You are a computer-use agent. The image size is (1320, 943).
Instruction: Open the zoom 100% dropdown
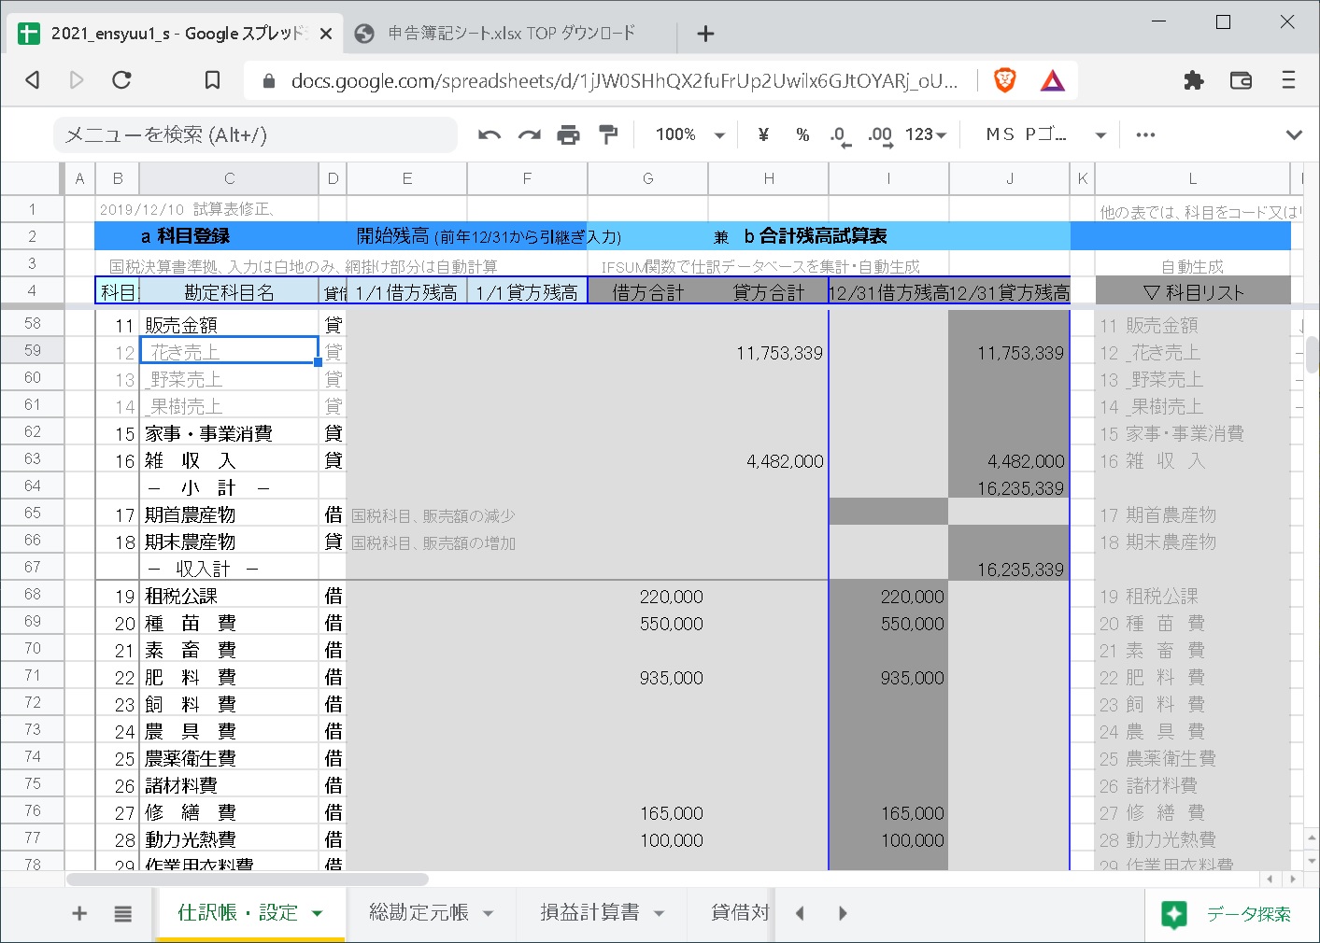(690, 134)
